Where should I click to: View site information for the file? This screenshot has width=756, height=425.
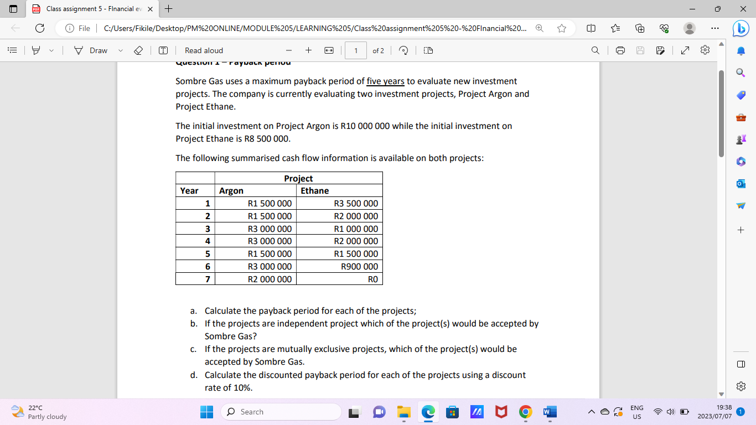click(77, 28)
